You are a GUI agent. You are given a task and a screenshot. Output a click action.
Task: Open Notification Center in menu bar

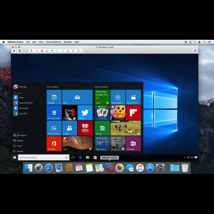point(209,42)
